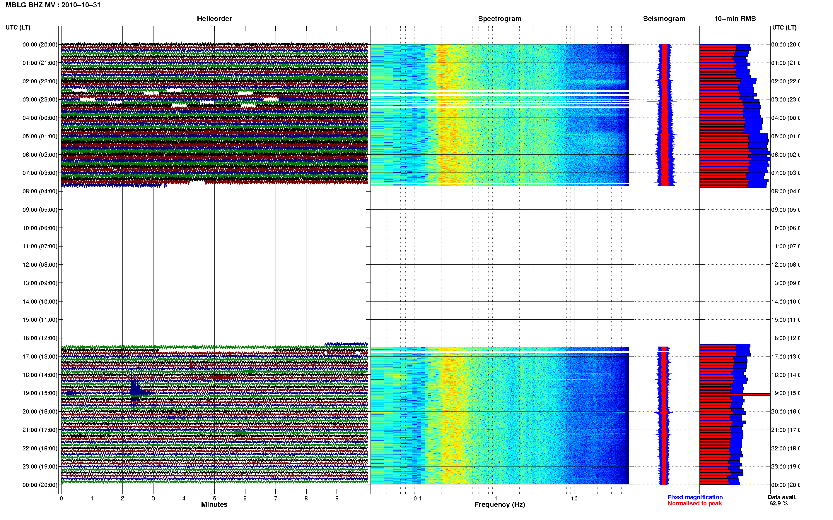Image resolution: width=833 pixels, height=520 pixels.
Task: Click the '0.1' frequency tick label
Action: pos(417,498)
